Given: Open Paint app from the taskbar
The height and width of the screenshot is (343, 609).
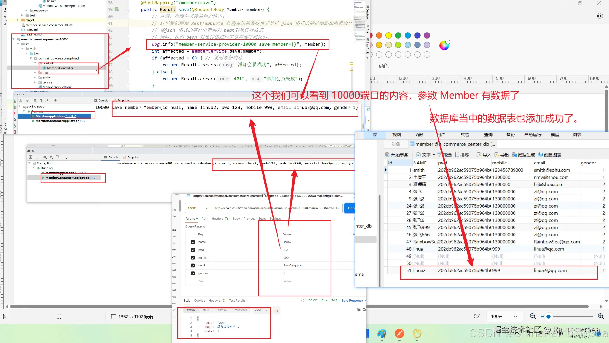Looking at the screenshot, I should 382,333.
